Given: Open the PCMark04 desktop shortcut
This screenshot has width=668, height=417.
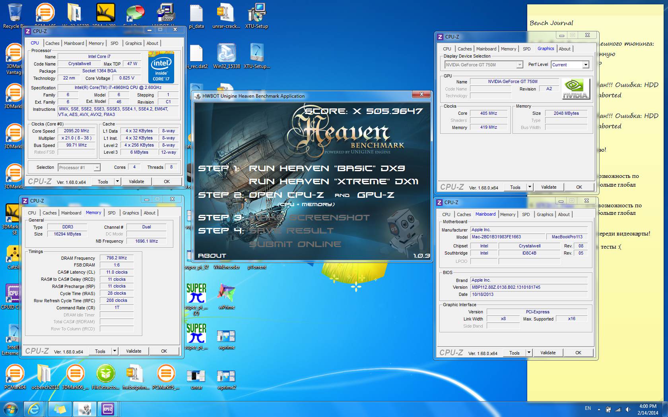Looking at the screenshot, I should tap(15, 376).
